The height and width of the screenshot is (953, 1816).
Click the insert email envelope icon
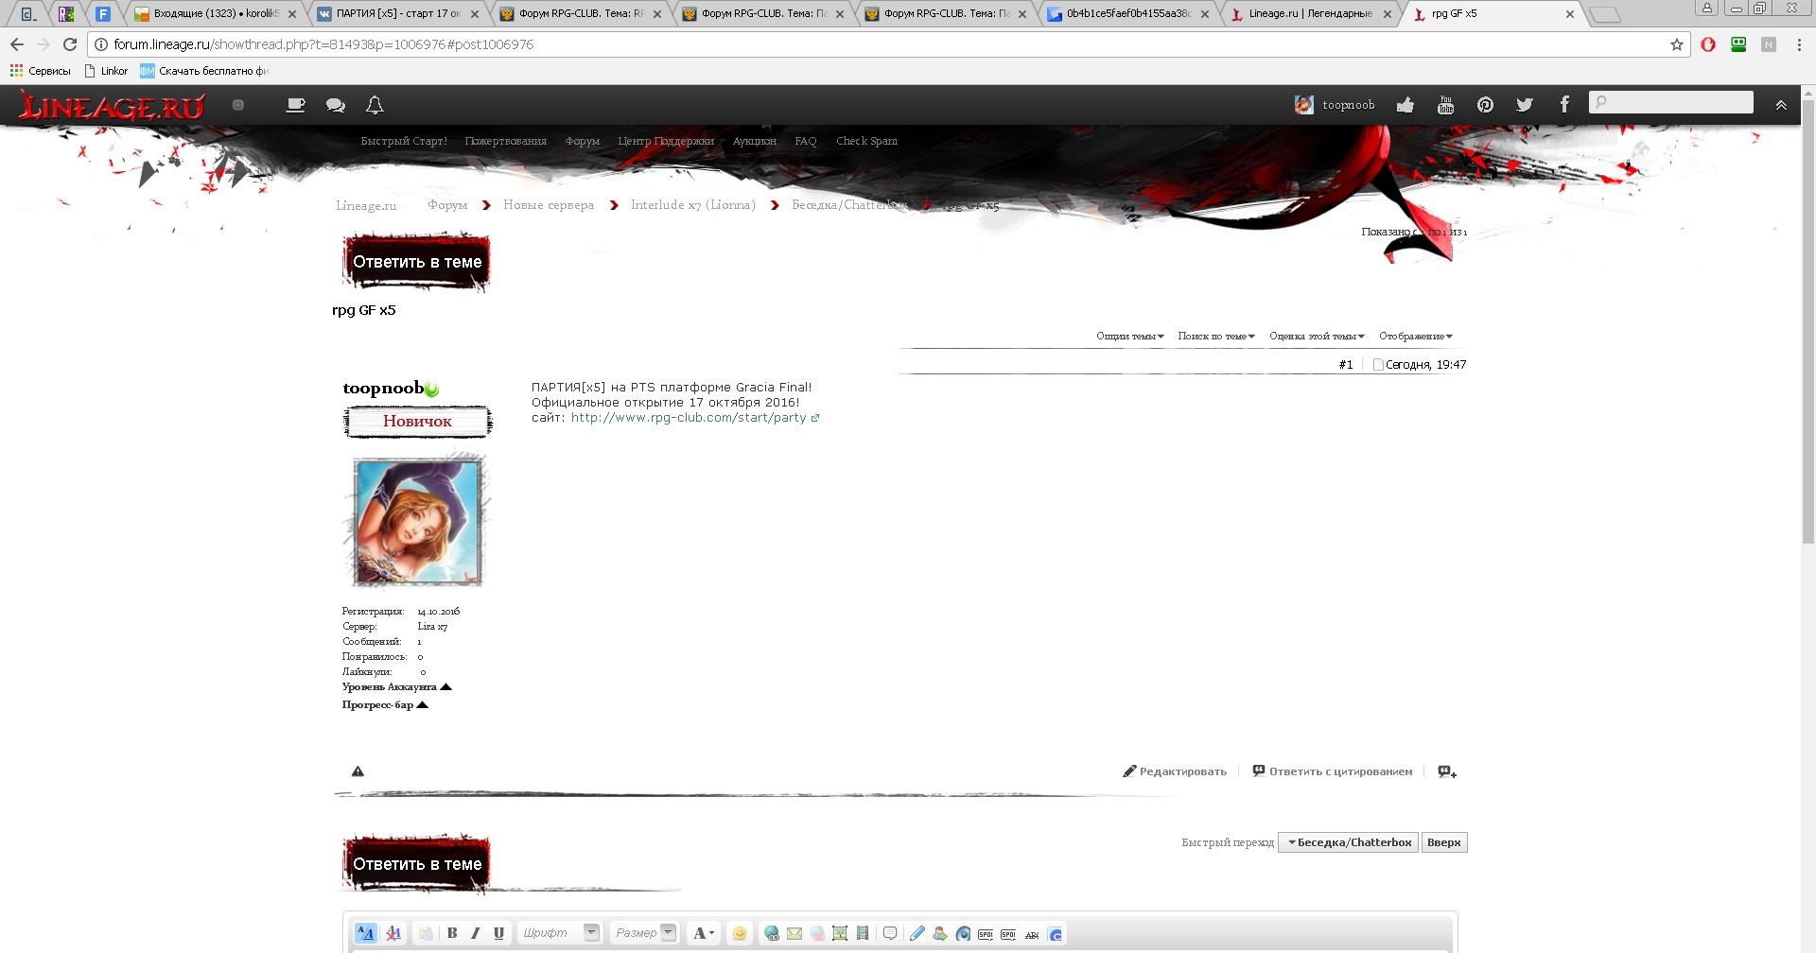(x=794, y=933)
